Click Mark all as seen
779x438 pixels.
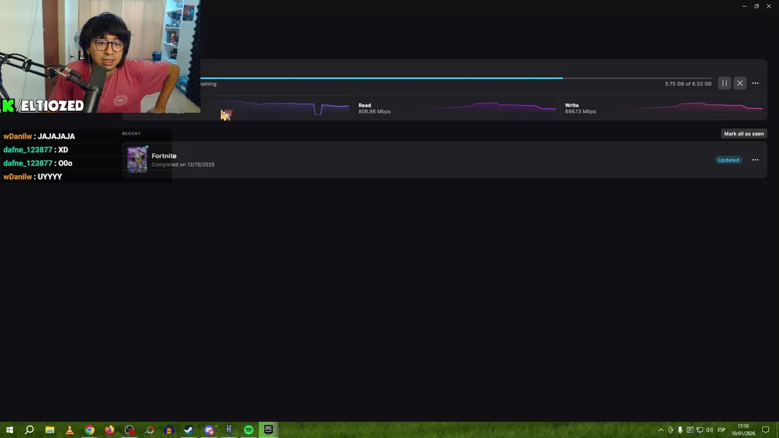click(x=744, y=134)
